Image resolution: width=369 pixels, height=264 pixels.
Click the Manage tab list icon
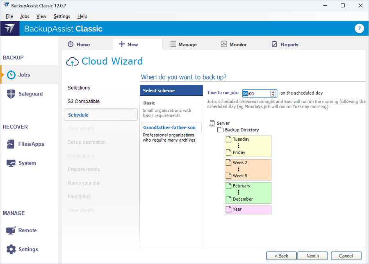tap(173, 44)
